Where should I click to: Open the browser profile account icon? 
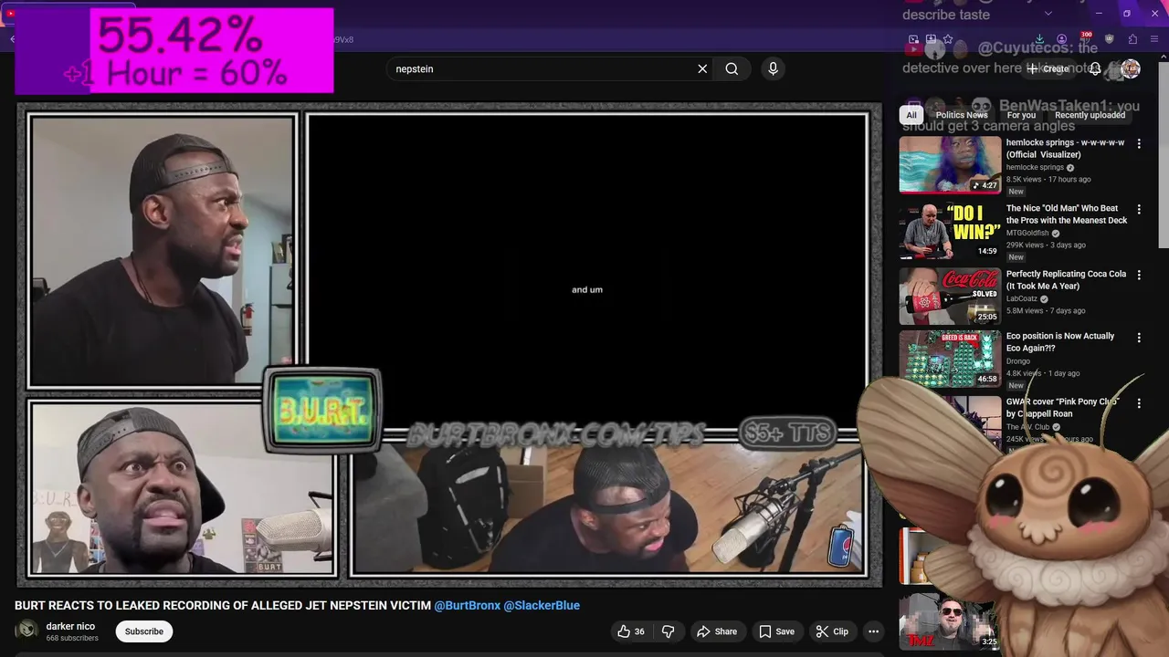click(x=1061, y=39)
